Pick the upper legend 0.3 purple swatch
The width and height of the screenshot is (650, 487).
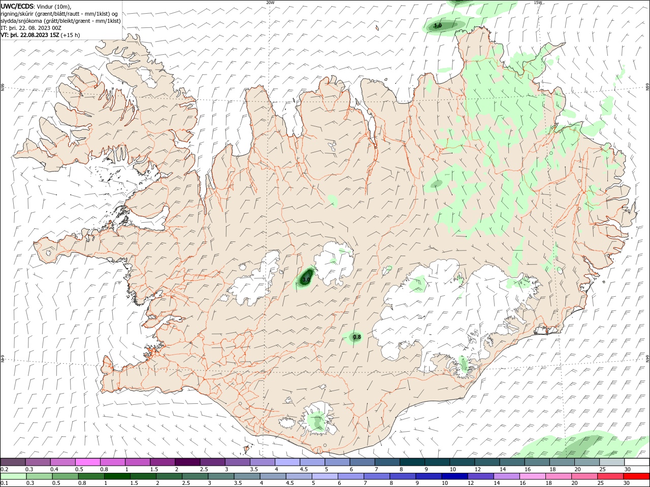pyautogui.click(x=38, y=462)
